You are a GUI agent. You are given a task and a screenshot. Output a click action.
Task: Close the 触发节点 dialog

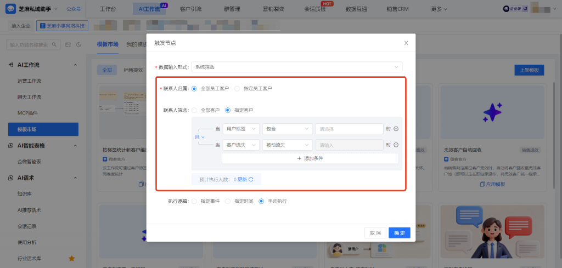406,43
